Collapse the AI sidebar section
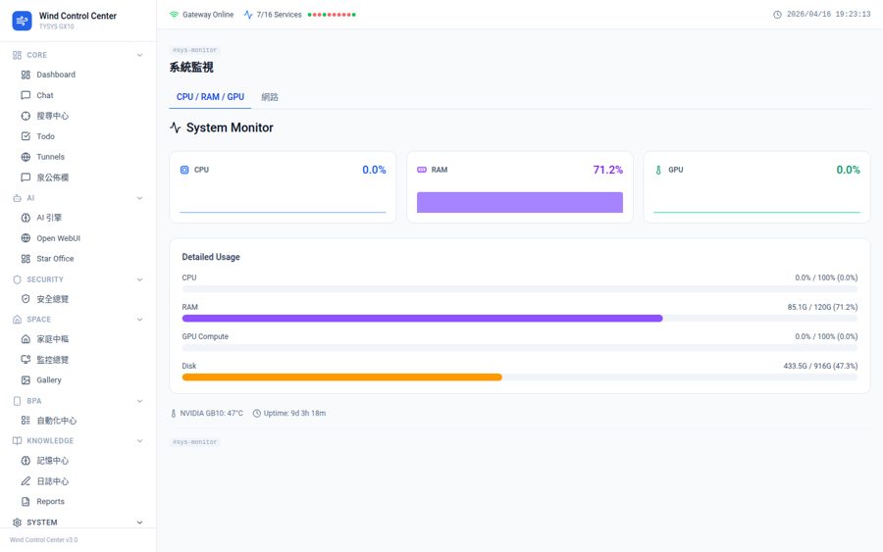The image size is (883, 552). pyautogui.click(x=139, y=198)
